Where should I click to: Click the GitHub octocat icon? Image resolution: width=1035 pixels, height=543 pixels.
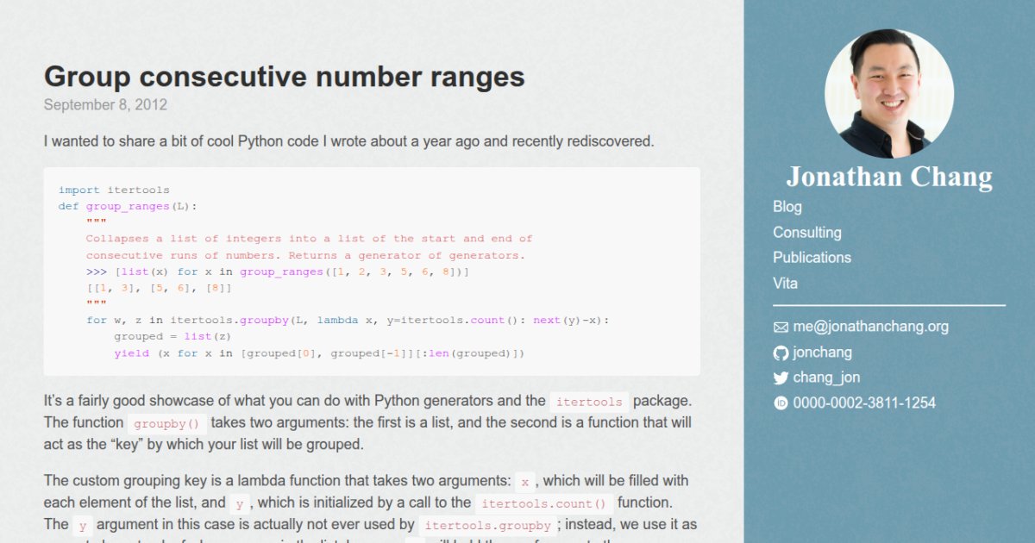[781, 353]
